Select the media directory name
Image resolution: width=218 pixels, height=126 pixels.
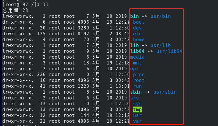pos(137,57)
